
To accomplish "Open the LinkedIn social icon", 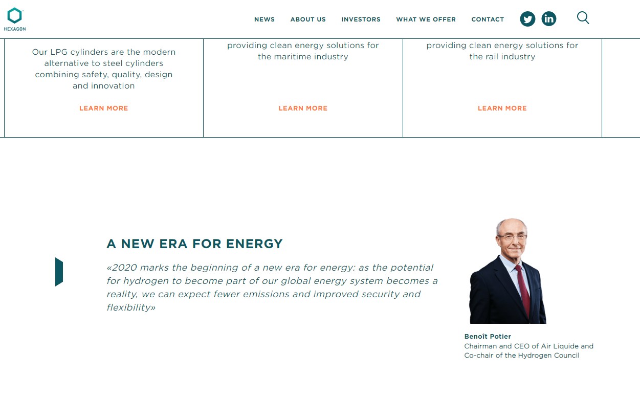I will coord(549,19).
